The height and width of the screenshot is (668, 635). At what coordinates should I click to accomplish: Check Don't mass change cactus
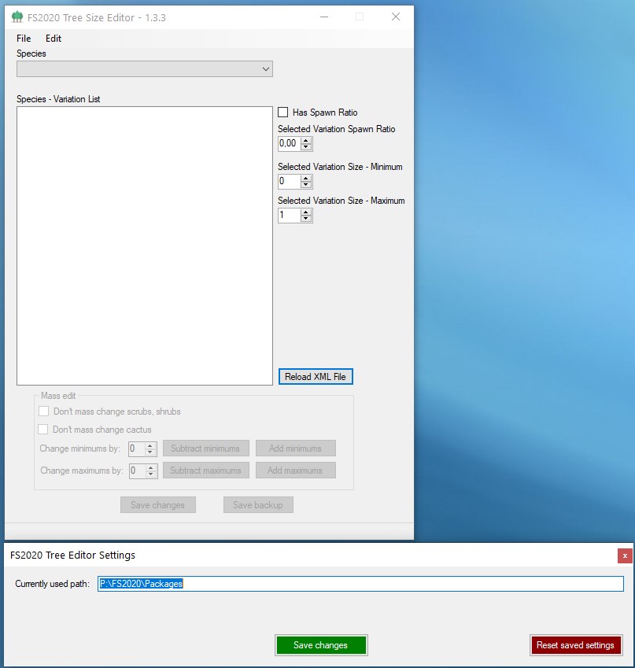pos(44,430)
